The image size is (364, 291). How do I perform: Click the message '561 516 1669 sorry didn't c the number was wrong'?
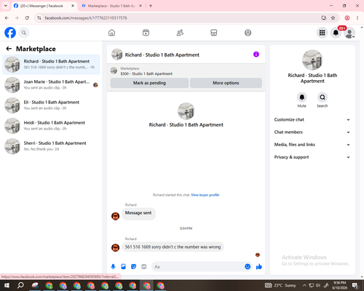[173, 247]
